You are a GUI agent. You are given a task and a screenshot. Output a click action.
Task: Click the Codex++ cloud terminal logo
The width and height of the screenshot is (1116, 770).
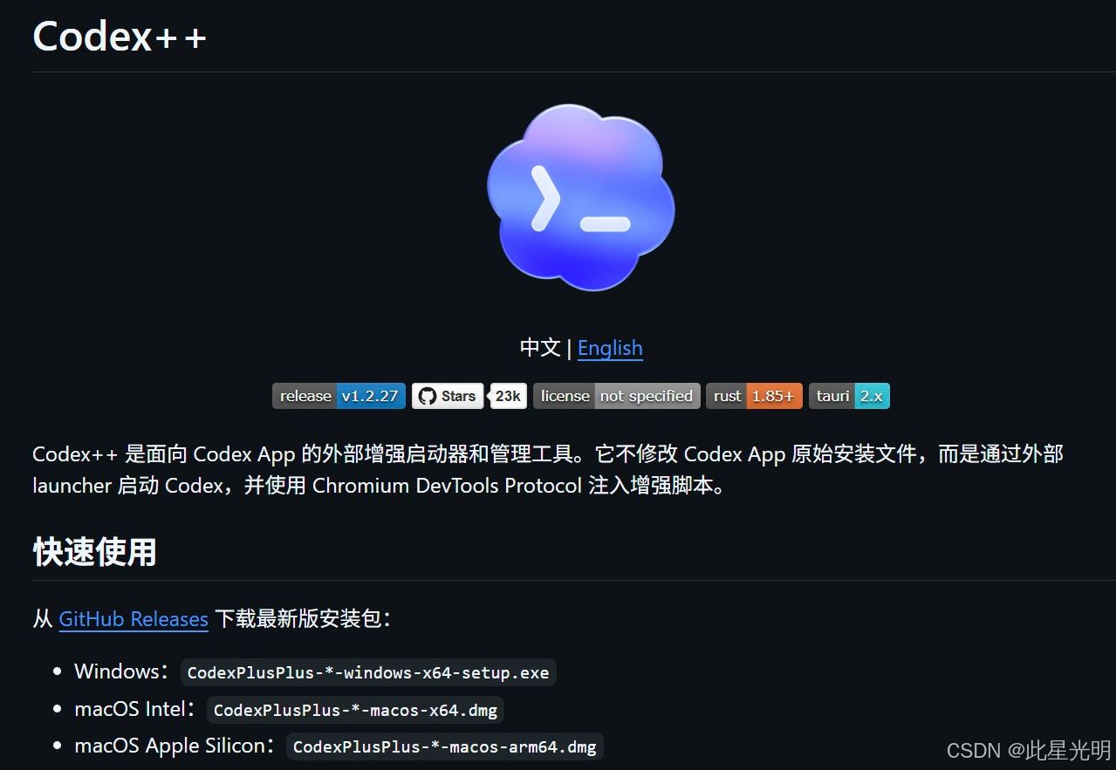coord(580,197)
